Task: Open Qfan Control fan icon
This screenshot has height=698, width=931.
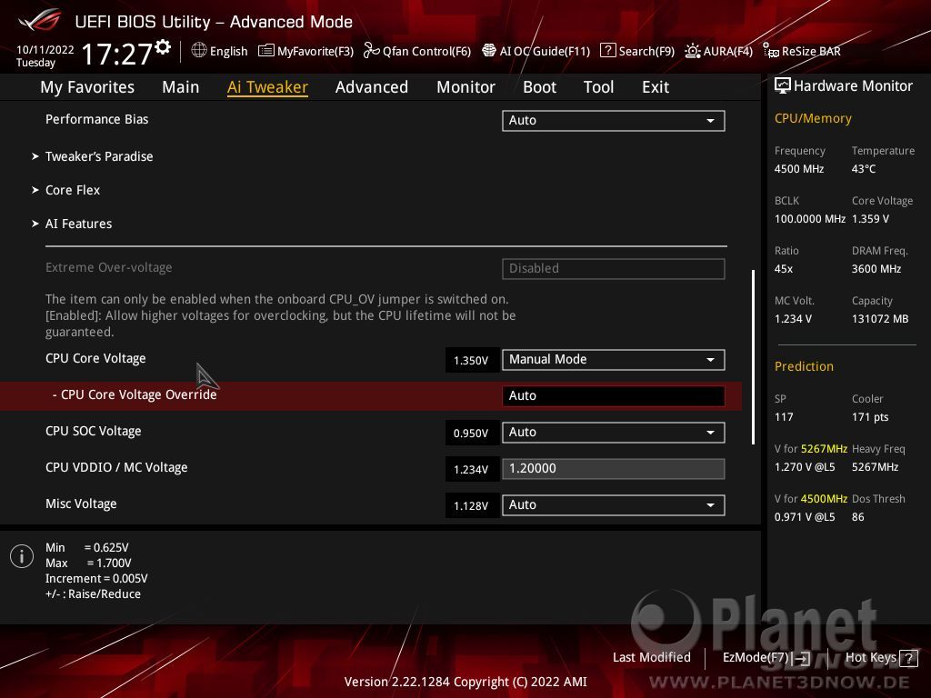Action: [x=372, y=51]
